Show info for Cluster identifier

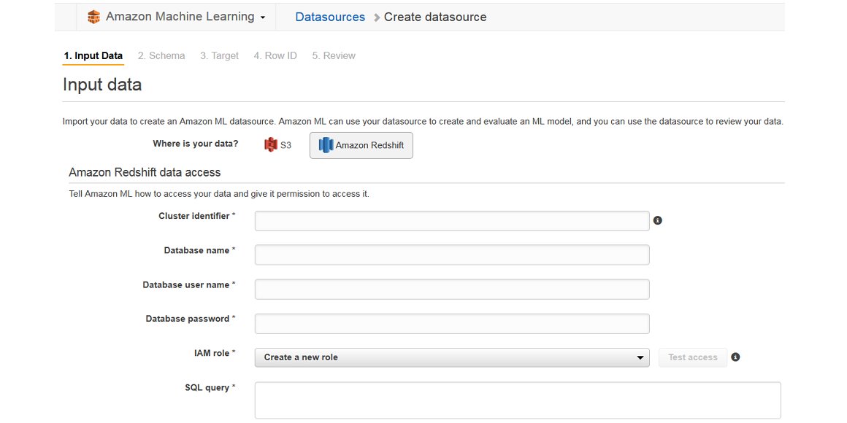(657, 220)
